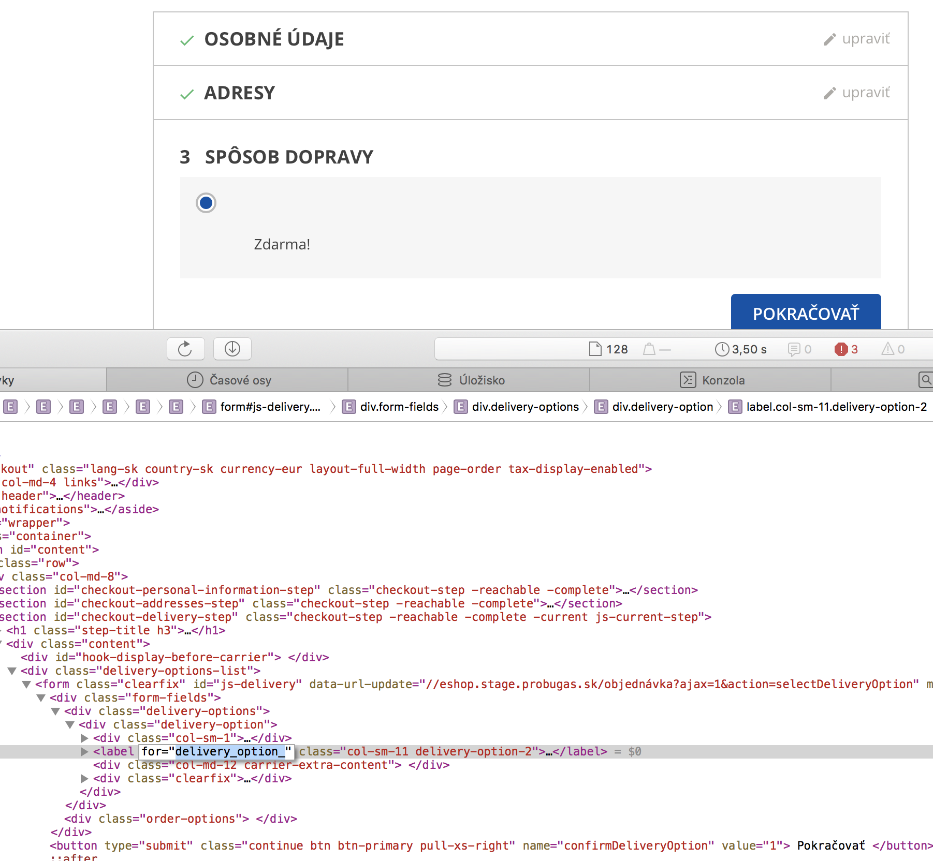Expand the col-sm-1 div node
Image resolution: width=933 pixels, height=861 pixels.
tap(84, 738)
